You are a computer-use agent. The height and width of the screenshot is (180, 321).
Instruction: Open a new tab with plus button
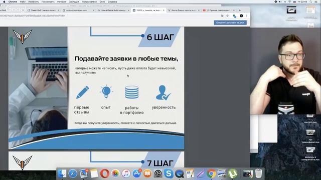tap(240, 10)
